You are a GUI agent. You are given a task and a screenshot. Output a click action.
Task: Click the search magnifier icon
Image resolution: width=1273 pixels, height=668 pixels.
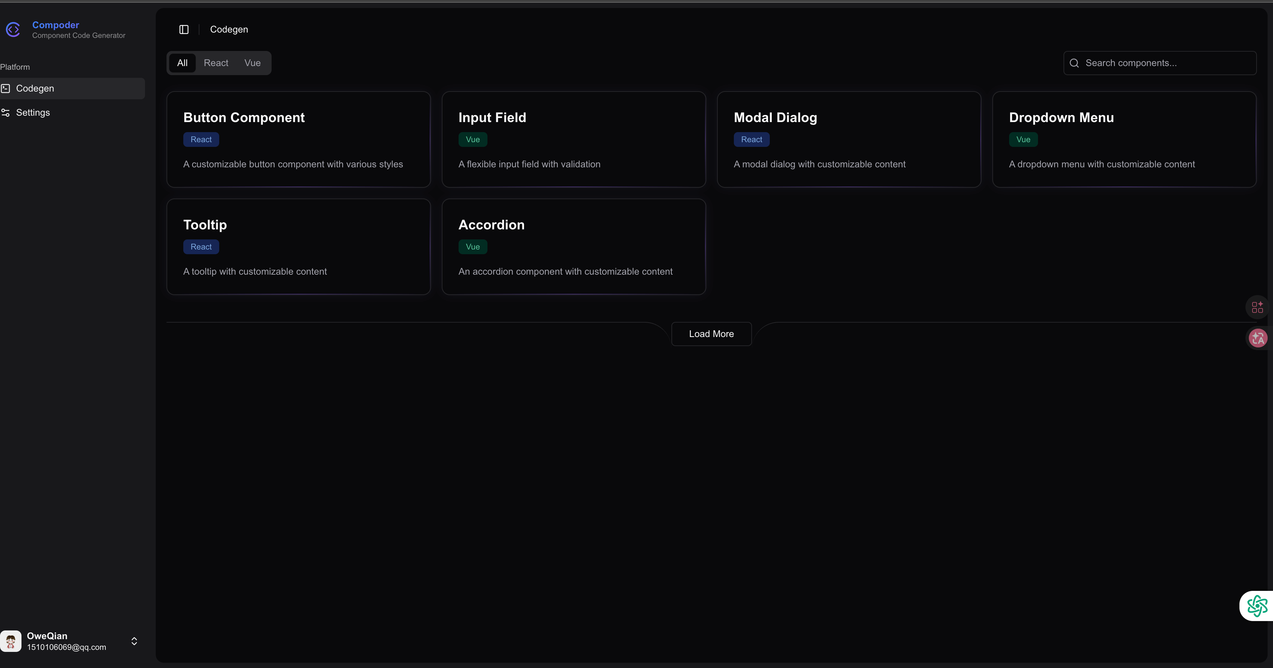(1074, 63)
